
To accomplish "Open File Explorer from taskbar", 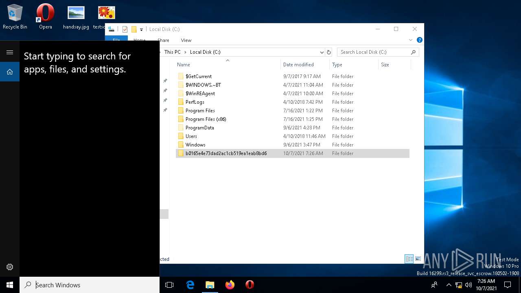I will point(210,285).
